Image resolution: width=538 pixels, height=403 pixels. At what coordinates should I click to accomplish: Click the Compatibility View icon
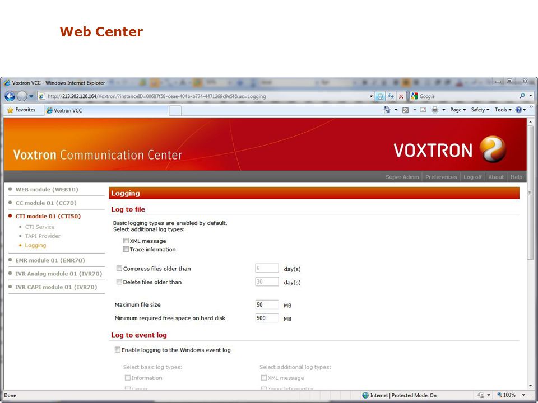point(381,96)
